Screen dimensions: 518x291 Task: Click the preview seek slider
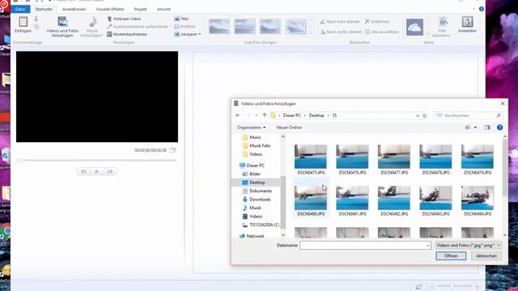[x=97, y=160]
